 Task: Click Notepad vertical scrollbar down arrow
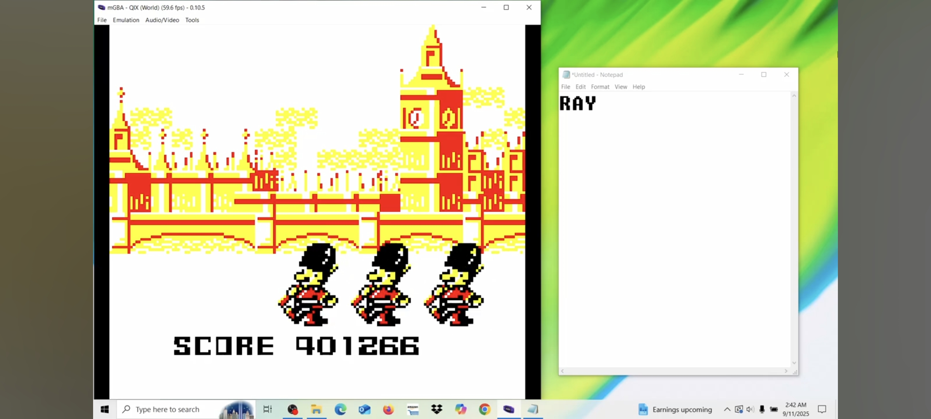[794, 363]
